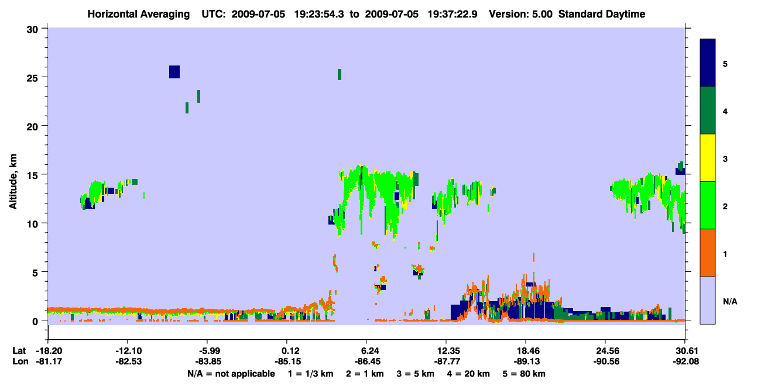This screenshot has width=761, height=390.
Task: Click the longitude value -86.45
Action: [366, 362]
